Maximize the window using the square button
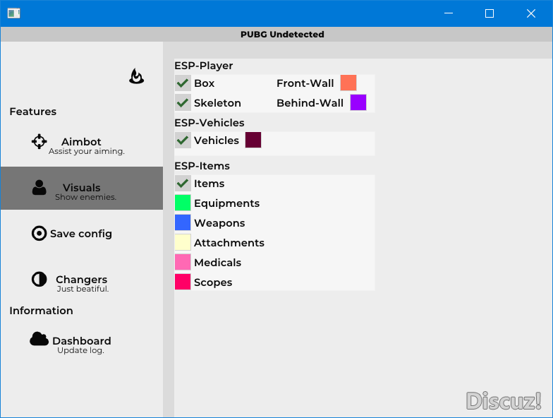Image resolution: width=553 pixels, height=418 pixels. click(490, 13)
